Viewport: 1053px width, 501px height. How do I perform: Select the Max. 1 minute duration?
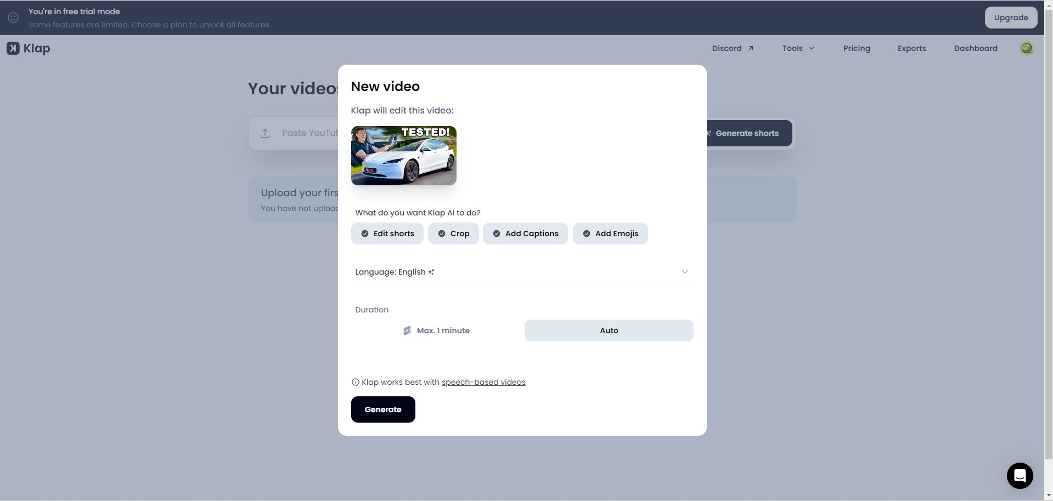436,331
